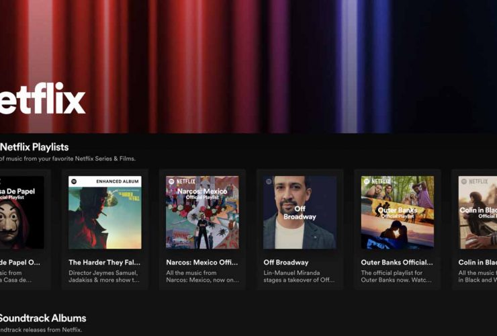This screenshot has height=336, width=497.
Task: Click Spotify logo on Colin in Black cover
Action: click(464, 181)
